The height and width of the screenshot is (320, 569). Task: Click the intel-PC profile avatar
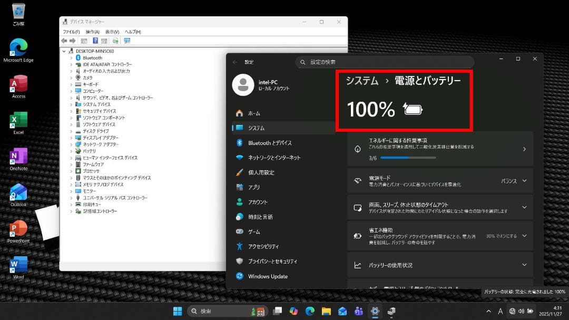point(243,85)
